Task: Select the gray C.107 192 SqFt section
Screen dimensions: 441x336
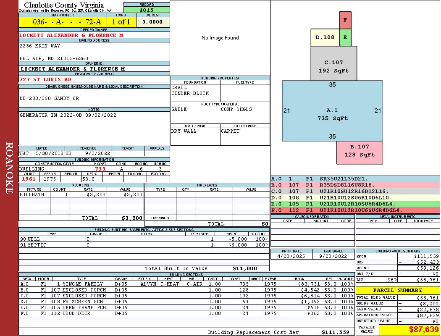Action: click(x=333, y=63)
